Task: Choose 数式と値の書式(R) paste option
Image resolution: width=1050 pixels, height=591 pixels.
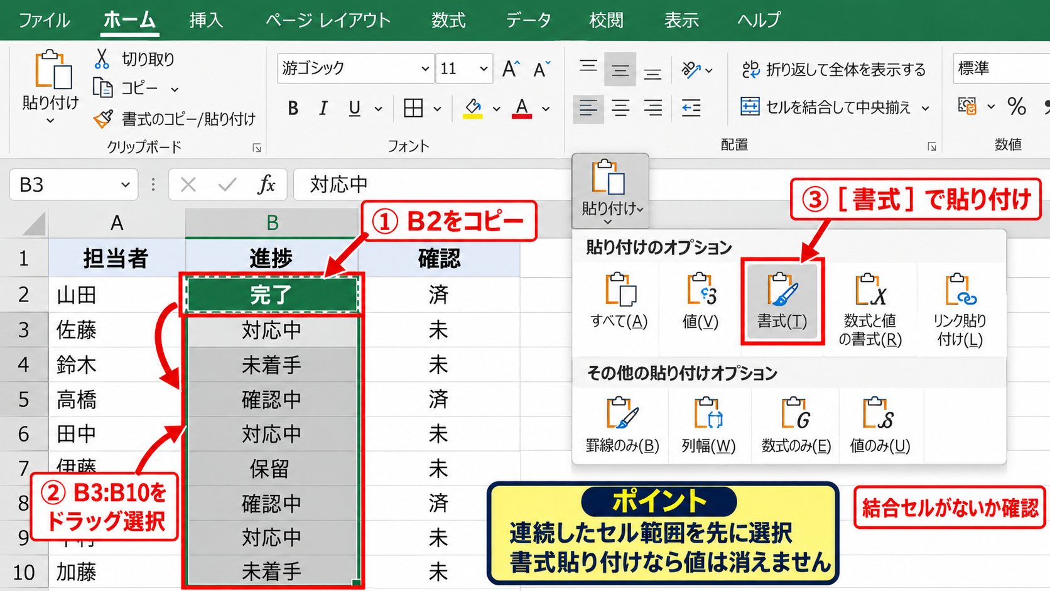Action: [x=870, y=310]
